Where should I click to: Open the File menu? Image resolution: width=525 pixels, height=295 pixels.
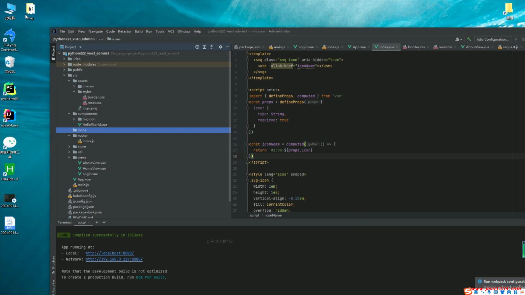pyautogui.click(x=62, y=31)
